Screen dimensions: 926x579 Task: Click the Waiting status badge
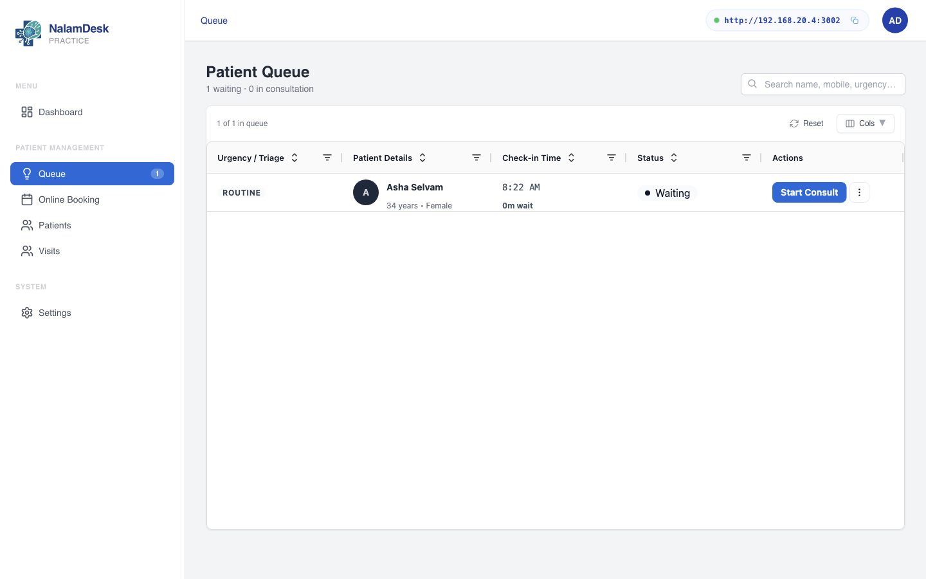(x=667, y=193)
